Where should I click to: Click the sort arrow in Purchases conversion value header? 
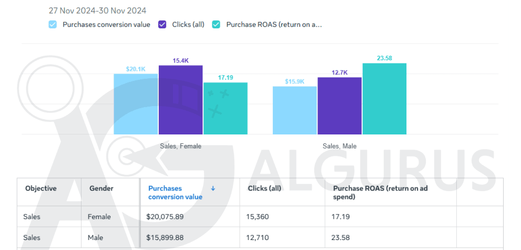(x=213, y=188)
